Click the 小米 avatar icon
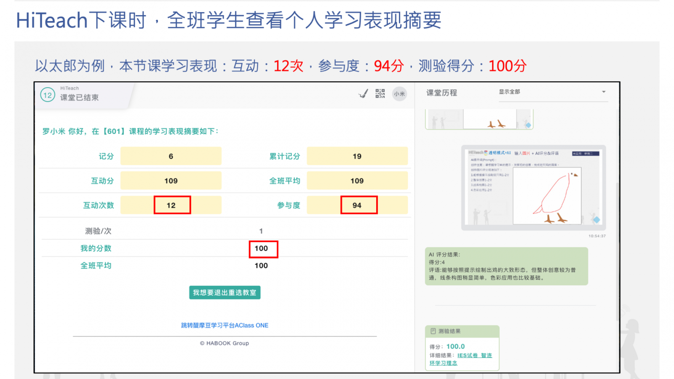This screenshot has width=674, height=379. pyautogui.click(x=399, y=94)
